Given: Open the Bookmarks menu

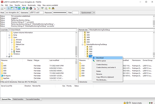Looking at the screenshot, I should [32, 5].
